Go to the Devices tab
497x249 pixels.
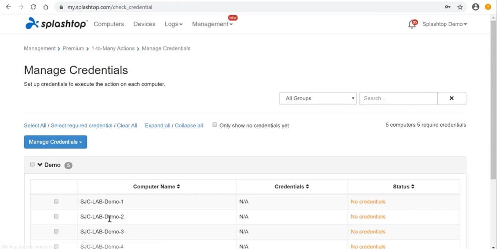click(144, 24)
